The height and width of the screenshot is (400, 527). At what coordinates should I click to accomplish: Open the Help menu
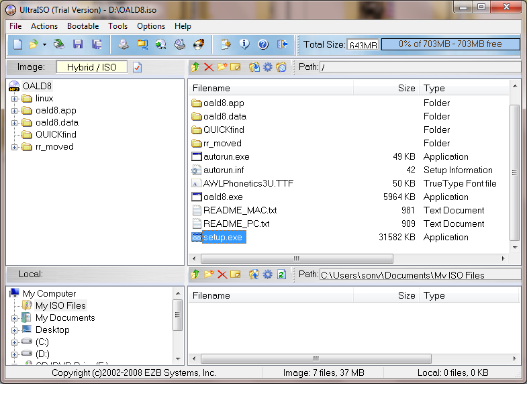[183, 26]
